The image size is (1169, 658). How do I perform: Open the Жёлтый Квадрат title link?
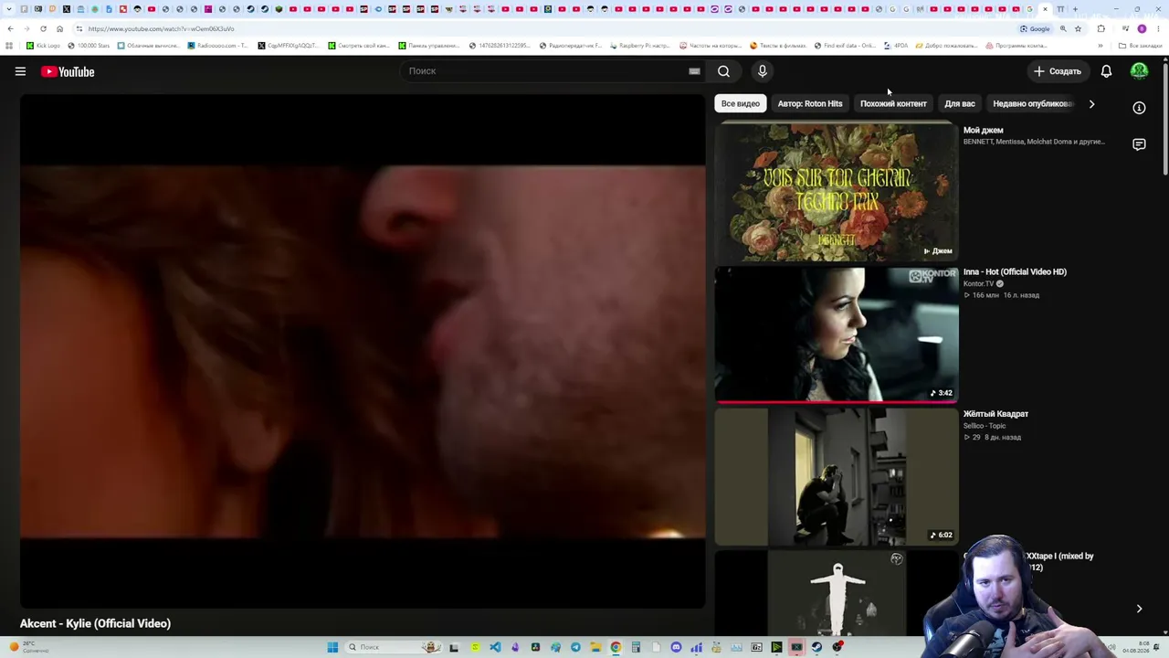(995, 414)
